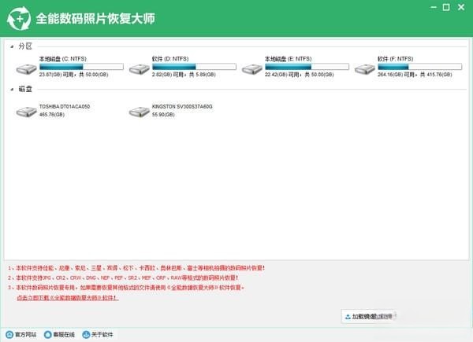Select the KINGSTON SV300S37A60G disk icon

tap(139, 112)
